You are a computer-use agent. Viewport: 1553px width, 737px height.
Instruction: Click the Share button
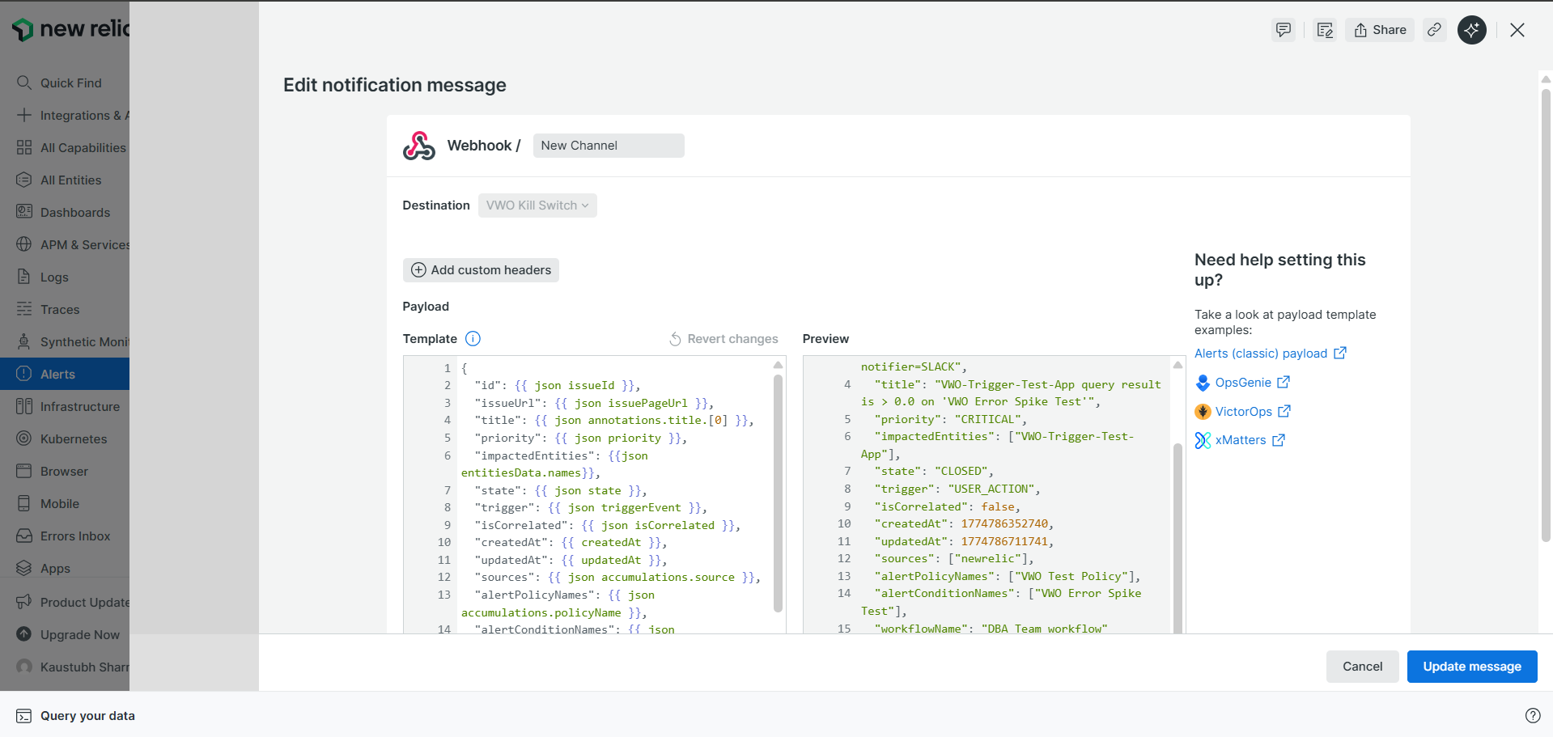[x=1380, y=30]
